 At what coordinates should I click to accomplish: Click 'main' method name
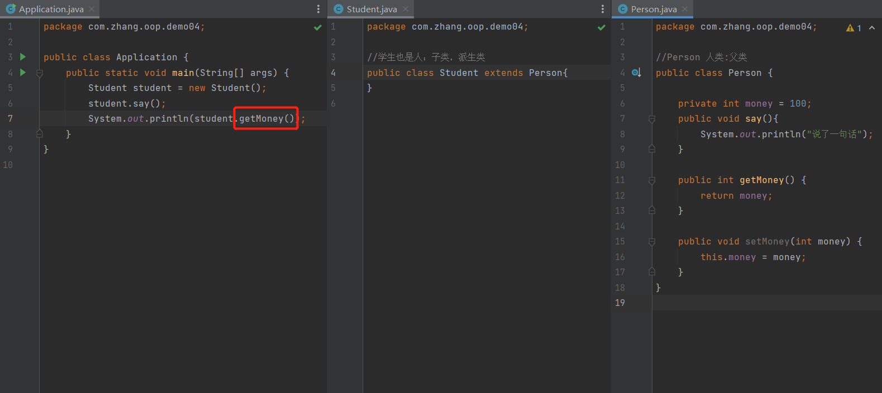point(183,73)
